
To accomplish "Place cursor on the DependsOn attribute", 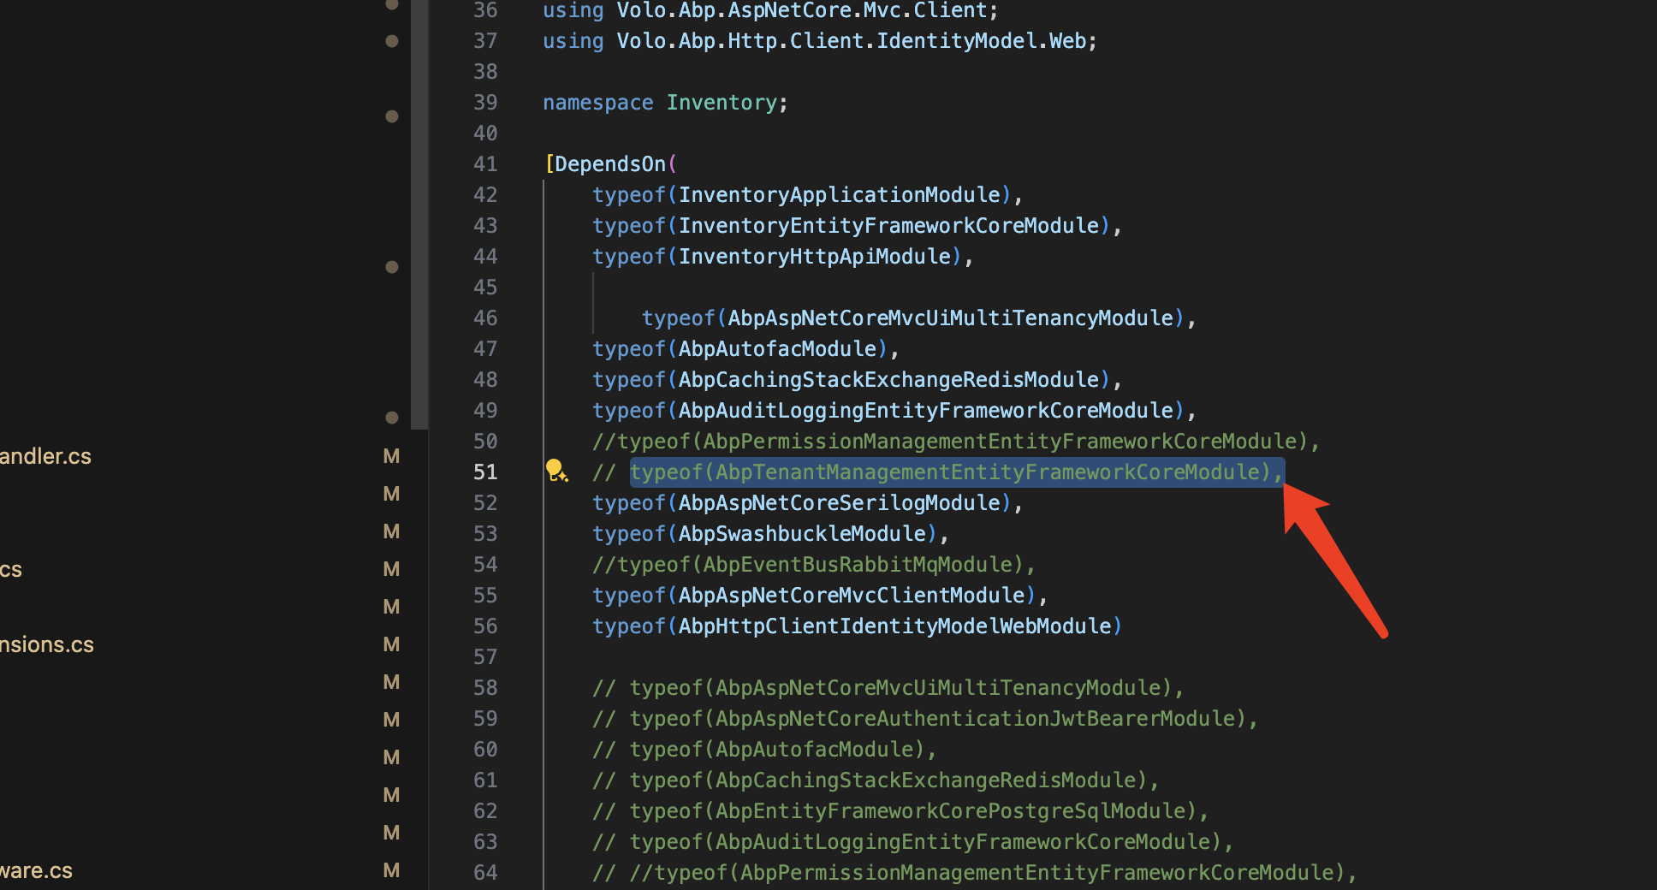I will 609,164.
